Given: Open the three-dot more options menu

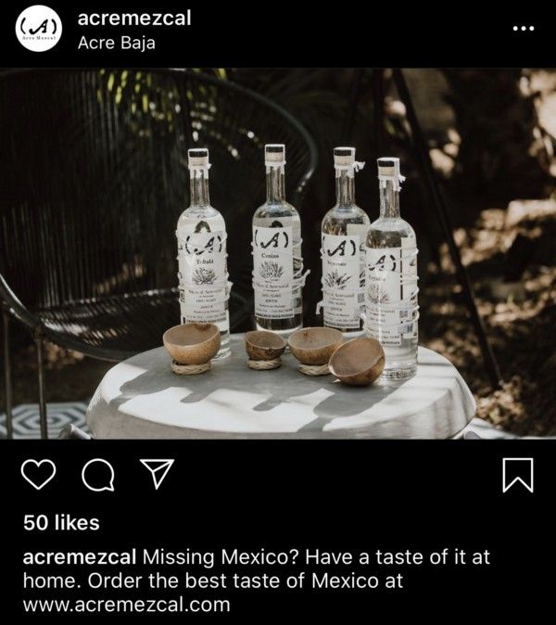Looking at the screenshot, I should coord(524,29).
